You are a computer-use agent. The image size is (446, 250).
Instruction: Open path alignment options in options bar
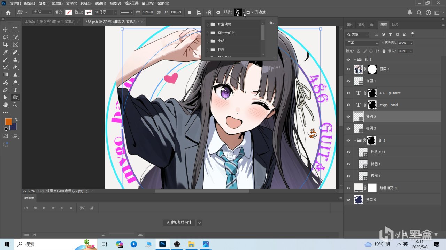[x=199, y=12]
